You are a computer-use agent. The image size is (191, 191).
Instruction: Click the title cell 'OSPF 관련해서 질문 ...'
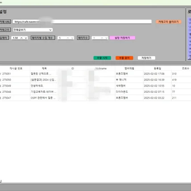[x=44, y=98]
